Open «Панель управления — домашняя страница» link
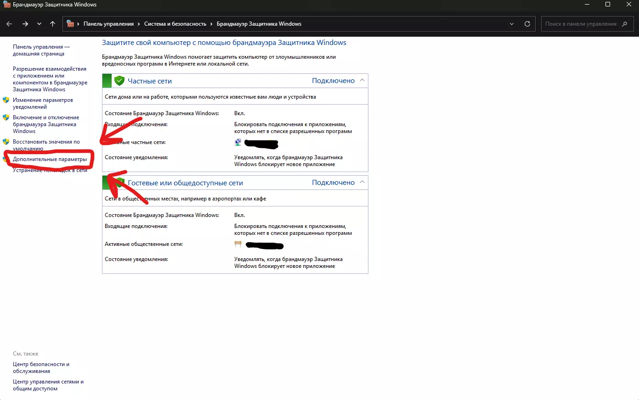Screen dimensions: 639x400 [x=41, y=50]
